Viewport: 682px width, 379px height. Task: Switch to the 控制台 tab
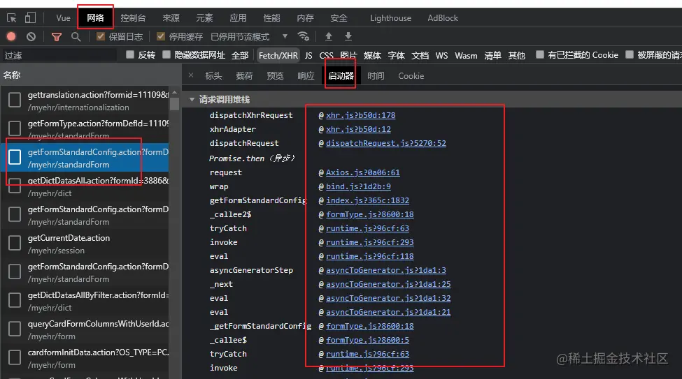(133, 18)
